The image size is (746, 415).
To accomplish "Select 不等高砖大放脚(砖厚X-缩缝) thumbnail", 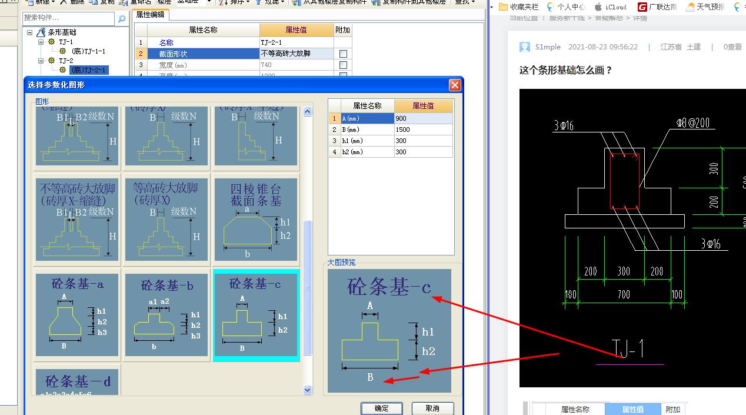I will click(x=77, y=219).
